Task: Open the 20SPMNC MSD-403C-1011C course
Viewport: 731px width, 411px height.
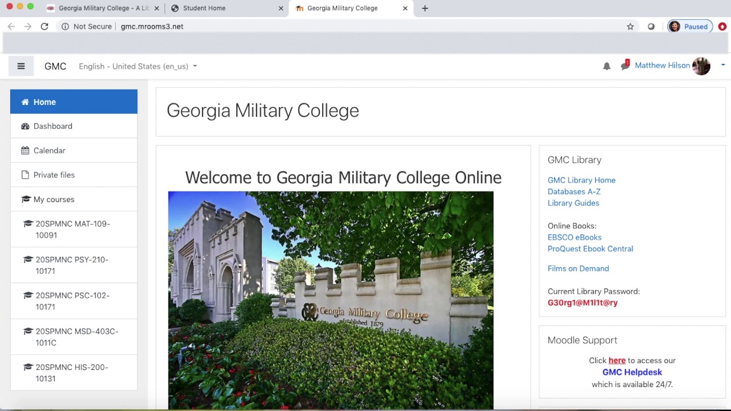Action: click(x=74, y=337)
